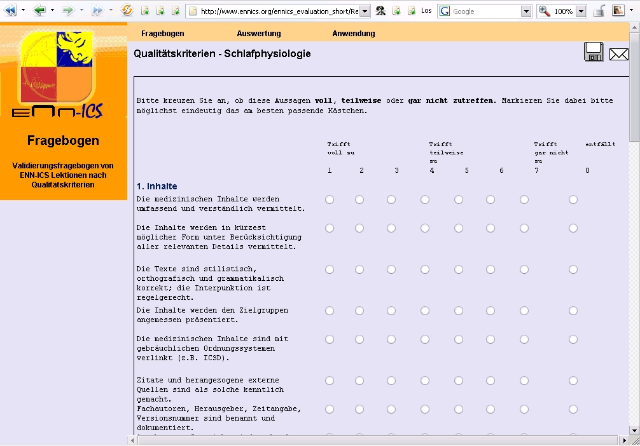
Task: Select rating 1 for 'umfassend und verständlich vermittelt'
Action: tap(330, 199)
